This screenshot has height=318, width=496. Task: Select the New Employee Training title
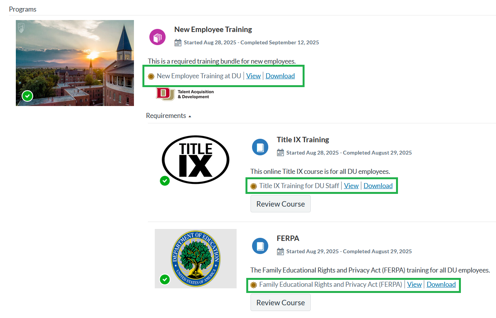pyautogui.click(x=213, y=29)
